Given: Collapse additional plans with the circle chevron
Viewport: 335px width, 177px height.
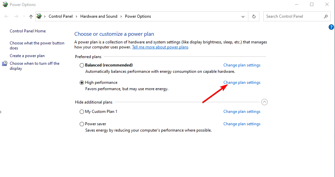Looking at the screenshot, I should coord(264,102).
